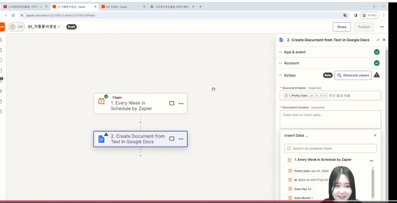
Task: Reload the page
Action: (13, 16)
